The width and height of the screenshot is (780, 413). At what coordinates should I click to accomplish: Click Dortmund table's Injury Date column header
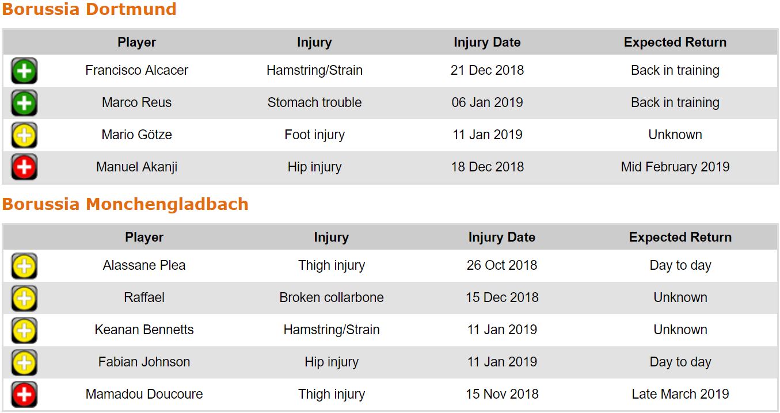click(487, 42)
